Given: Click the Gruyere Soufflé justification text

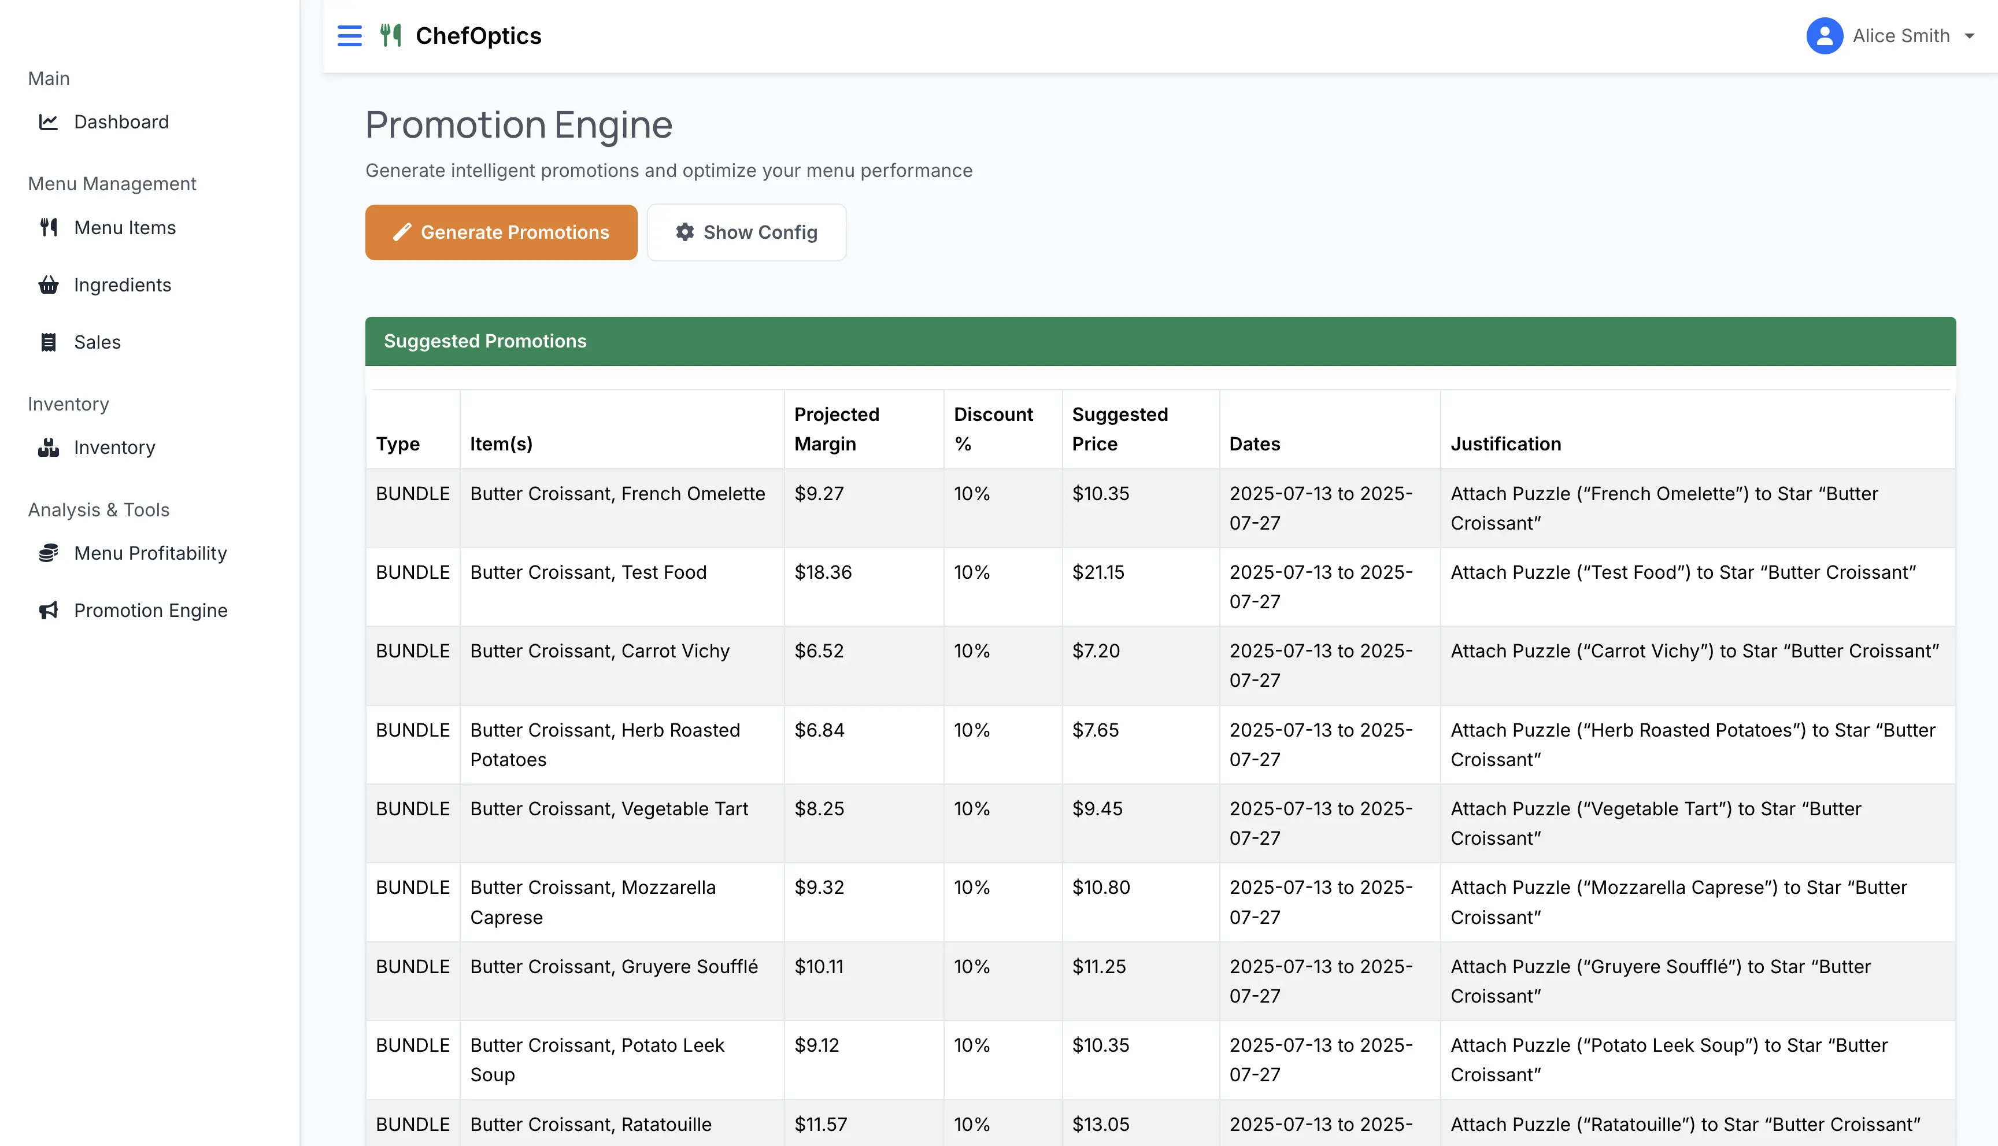Looking at the screenshot, I should click(x=1661, y=981).
